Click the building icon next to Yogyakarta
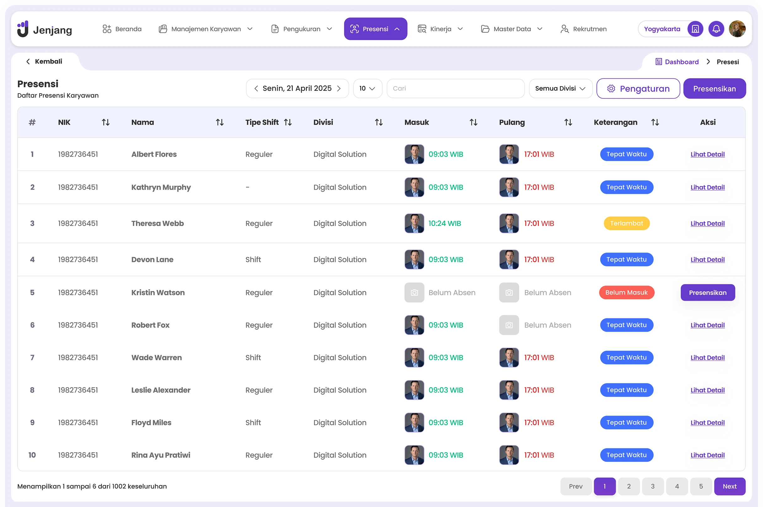Viewport: 763px width, 507px height. point(695,29)
